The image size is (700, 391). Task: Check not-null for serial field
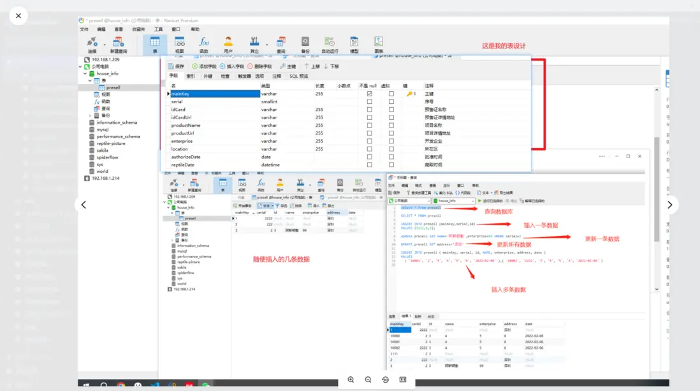369,102
